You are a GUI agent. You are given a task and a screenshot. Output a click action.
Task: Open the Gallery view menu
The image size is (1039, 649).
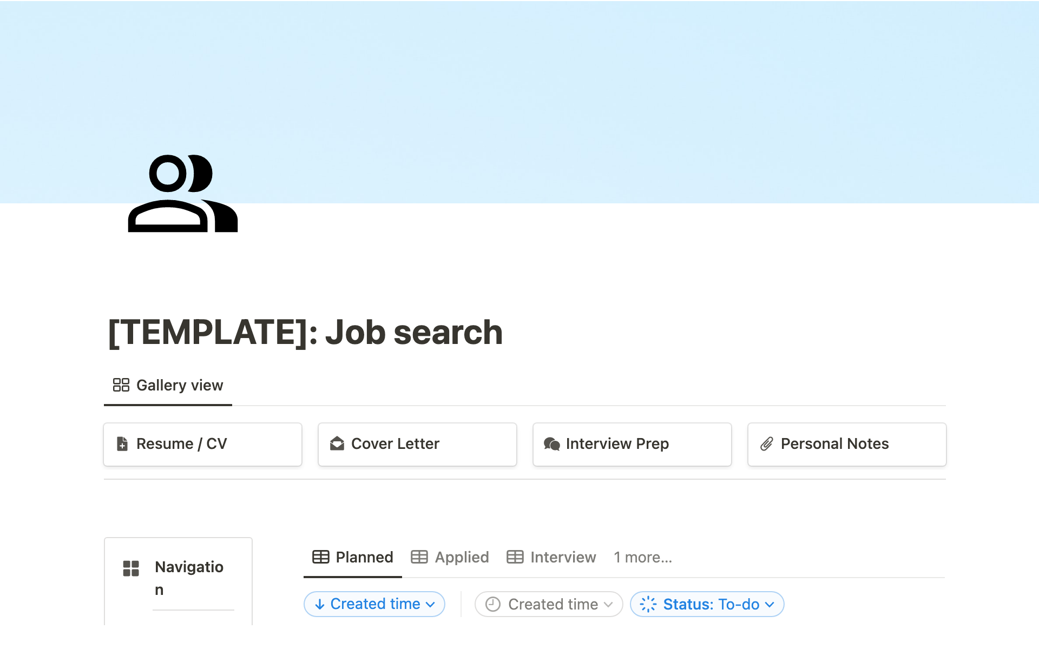coord(168,385)
